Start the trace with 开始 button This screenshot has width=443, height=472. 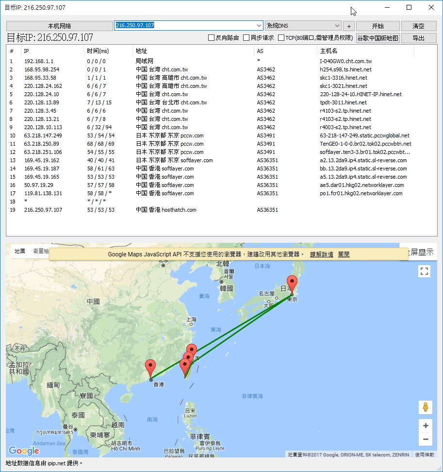pyautogui.click(x=377, y=26)
